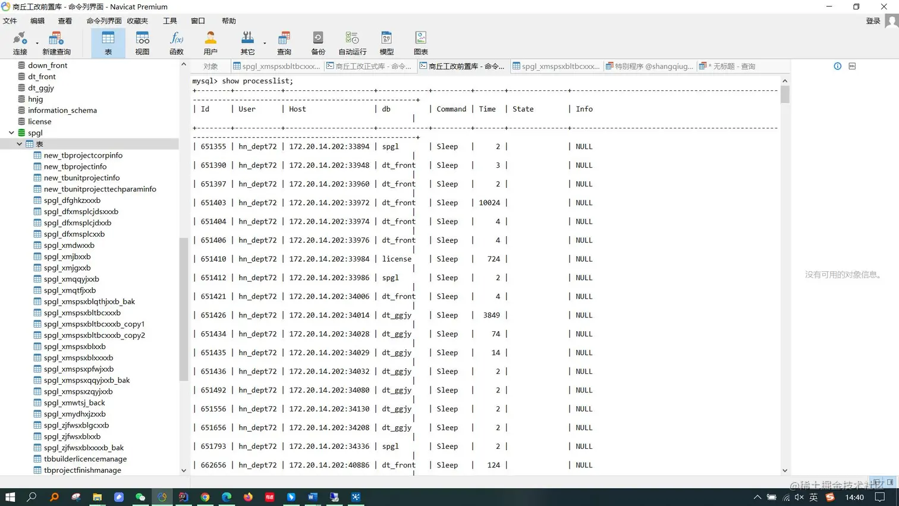
Task: Select table tbbuilderlicencemanage
Action: click(85, 459)
